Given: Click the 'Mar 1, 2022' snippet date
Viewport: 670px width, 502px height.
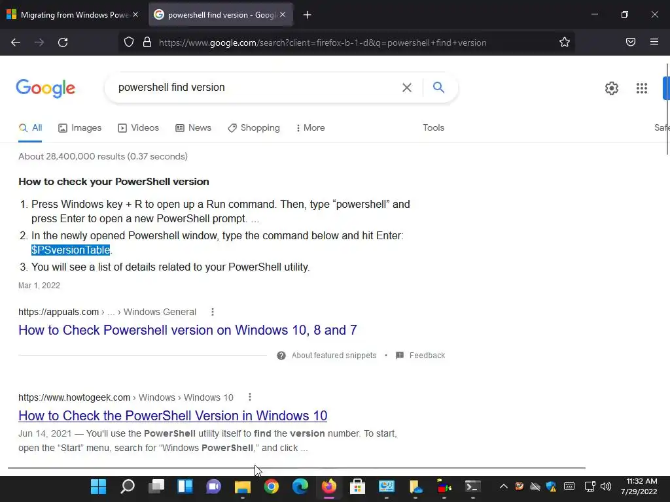Looking at the screenshot, I should tap(39, 286).
